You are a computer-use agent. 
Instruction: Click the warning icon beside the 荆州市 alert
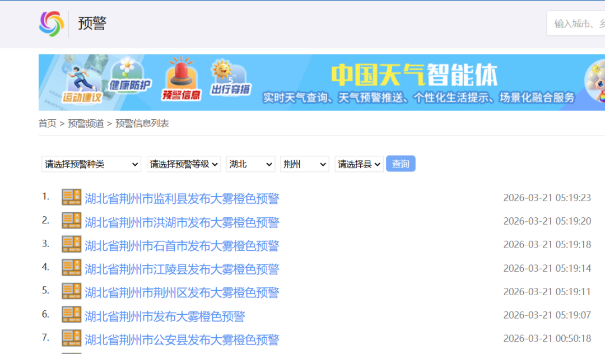click(x=71, y=314)
